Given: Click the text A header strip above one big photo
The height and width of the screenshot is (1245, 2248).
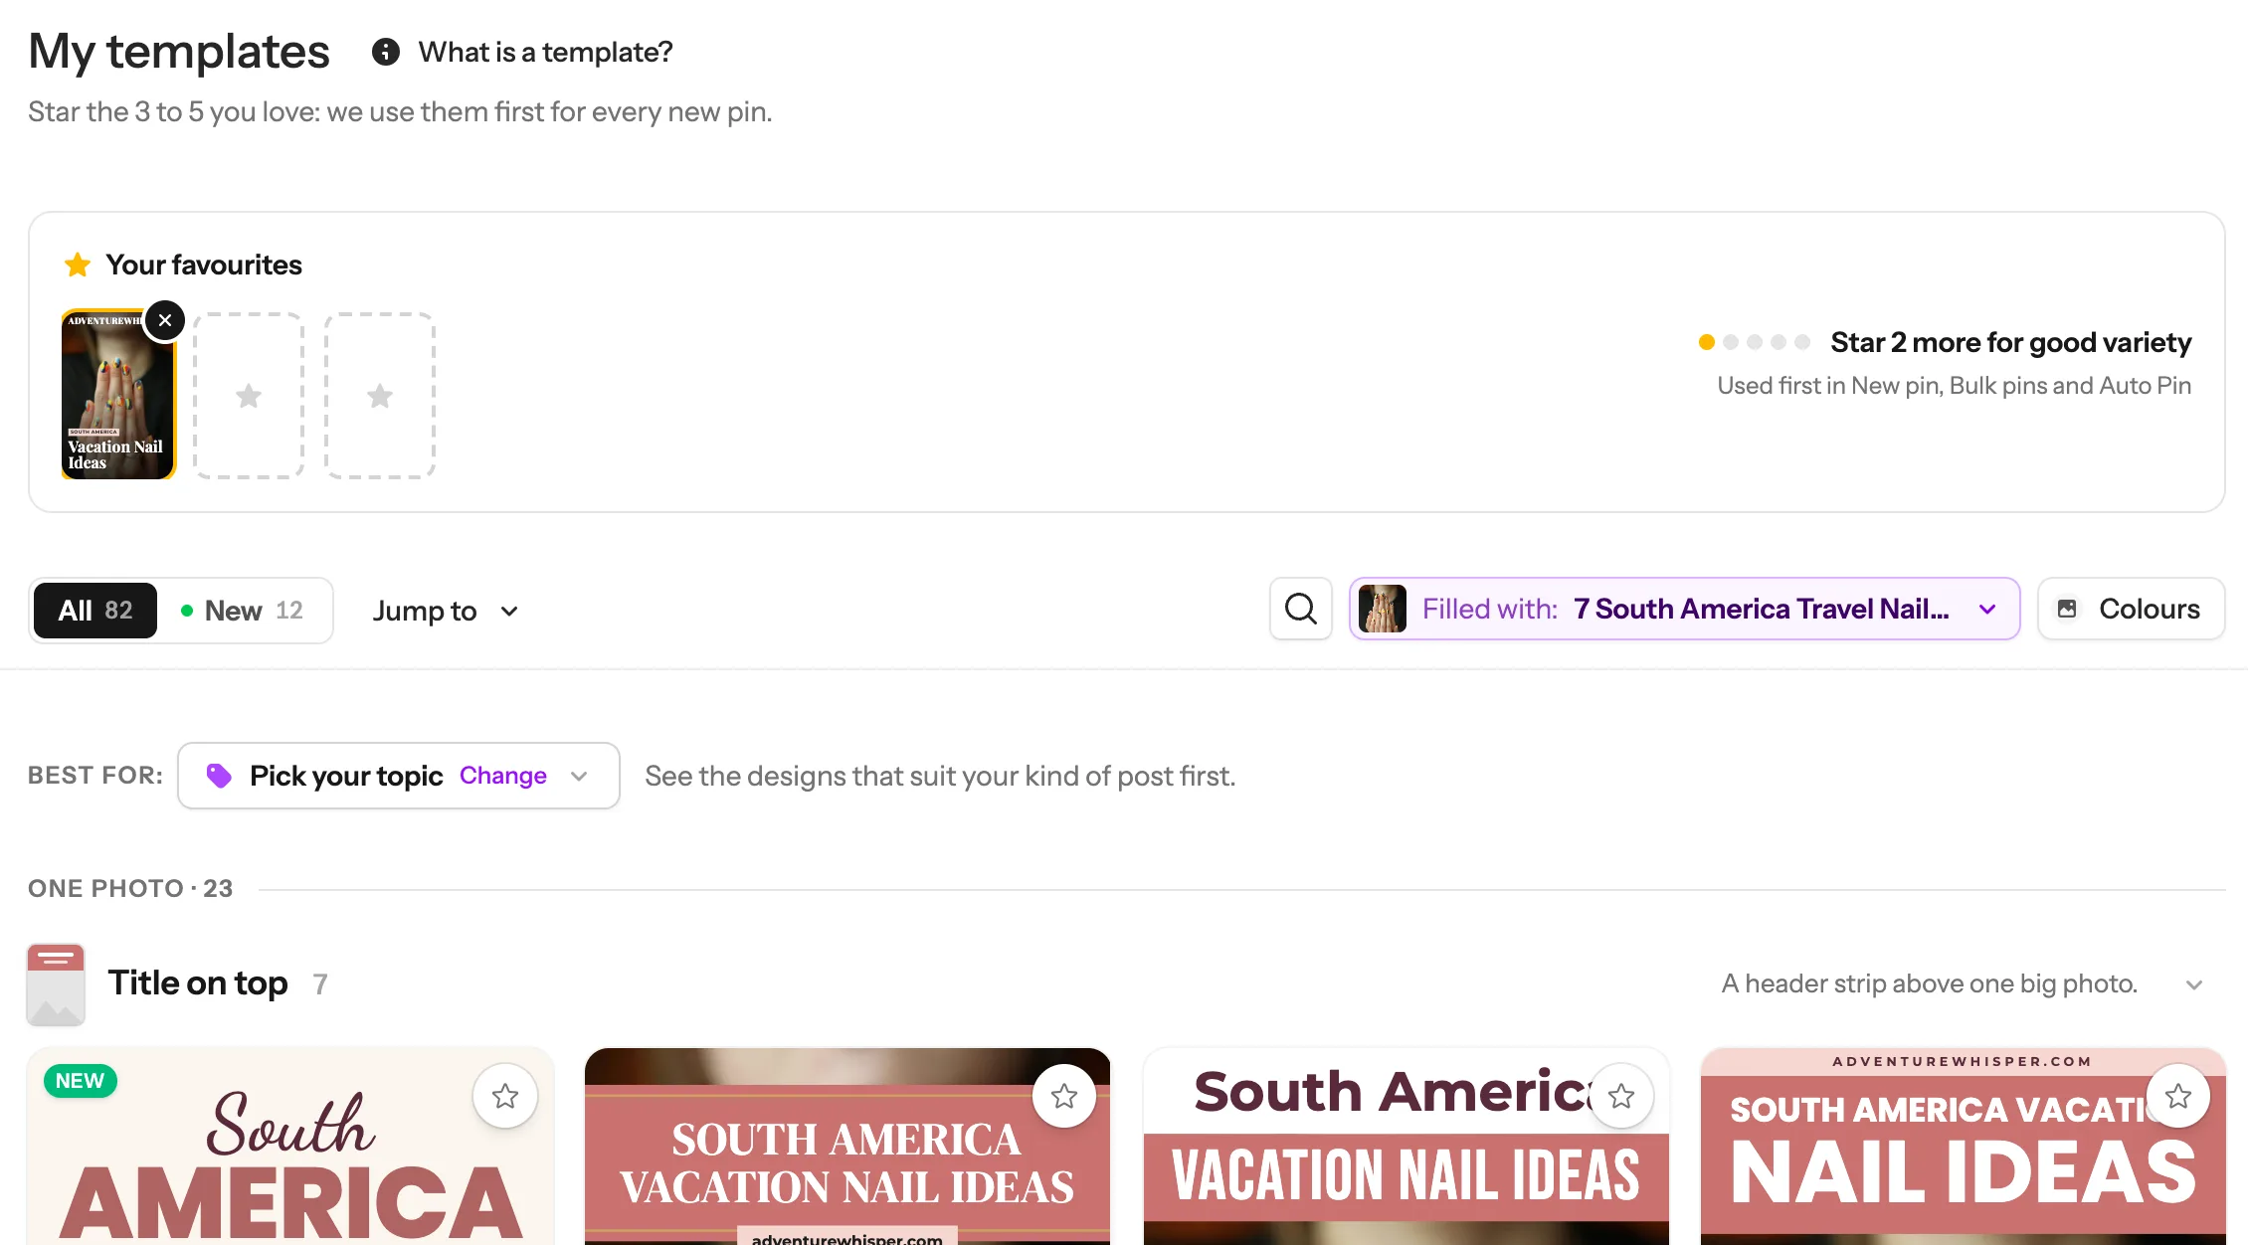Looking at the screenshot, I should [x=1930, y=984].
